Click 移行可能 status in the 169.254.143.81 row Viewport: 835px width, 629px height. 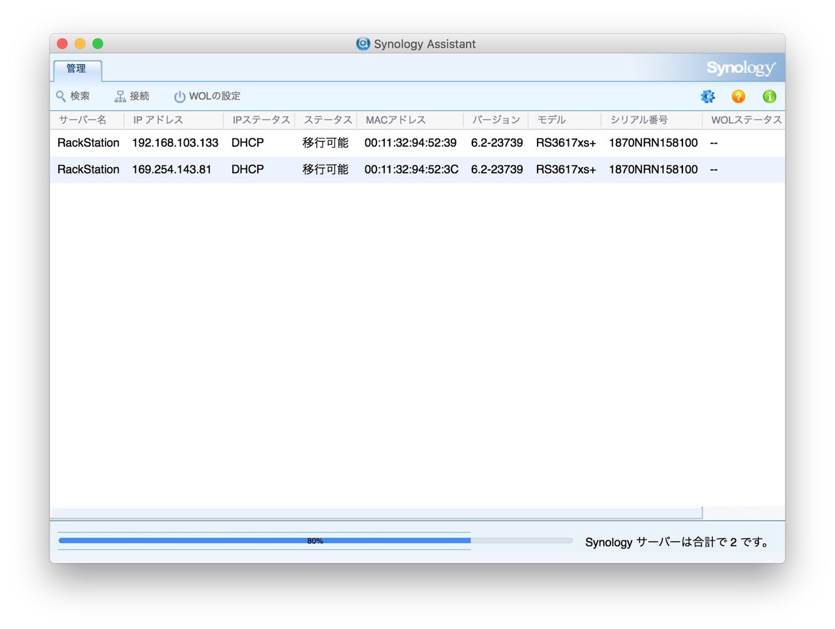pos(326,170)
